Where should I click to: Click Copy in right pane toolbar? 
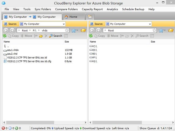tap(100, 36)
